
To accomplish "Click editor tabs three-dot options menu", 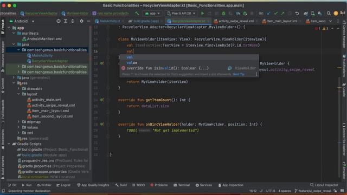I will (338, 21).
